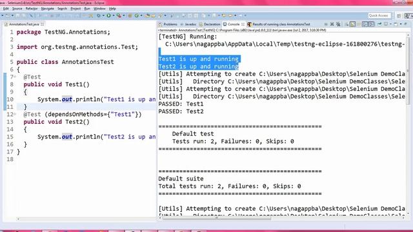Open the Help menu

click(x=112, y=8)
